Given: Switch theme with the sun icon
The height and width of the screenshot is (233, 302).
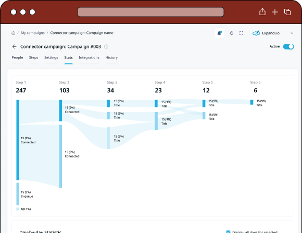Looking at the screenshot, I should pos(231,33).
